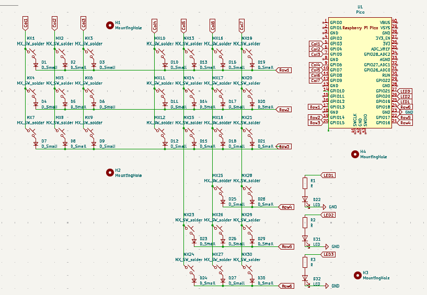The width and height of the screenshot is (427, 295).
Task: Pick the H4 mounting hole symbol
Action: (355, 154)
